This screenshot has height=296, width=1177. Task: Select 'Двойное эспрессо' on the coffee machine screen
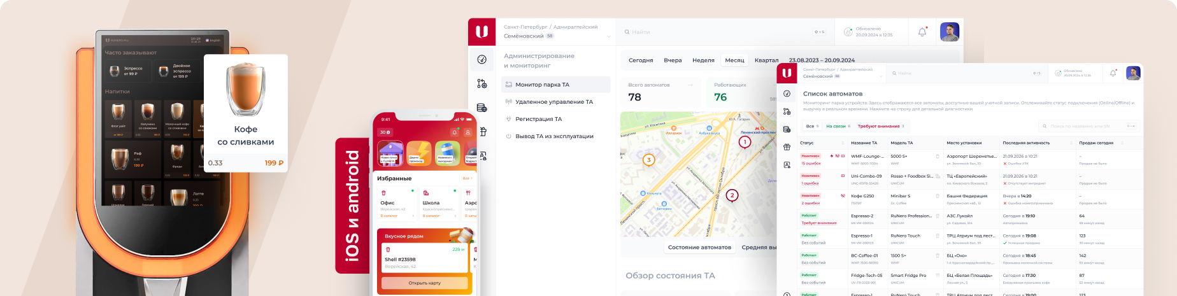click(178, 71)
